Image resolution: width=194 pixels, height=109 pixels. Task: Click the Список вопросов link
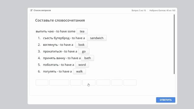(x=42, y=10)
